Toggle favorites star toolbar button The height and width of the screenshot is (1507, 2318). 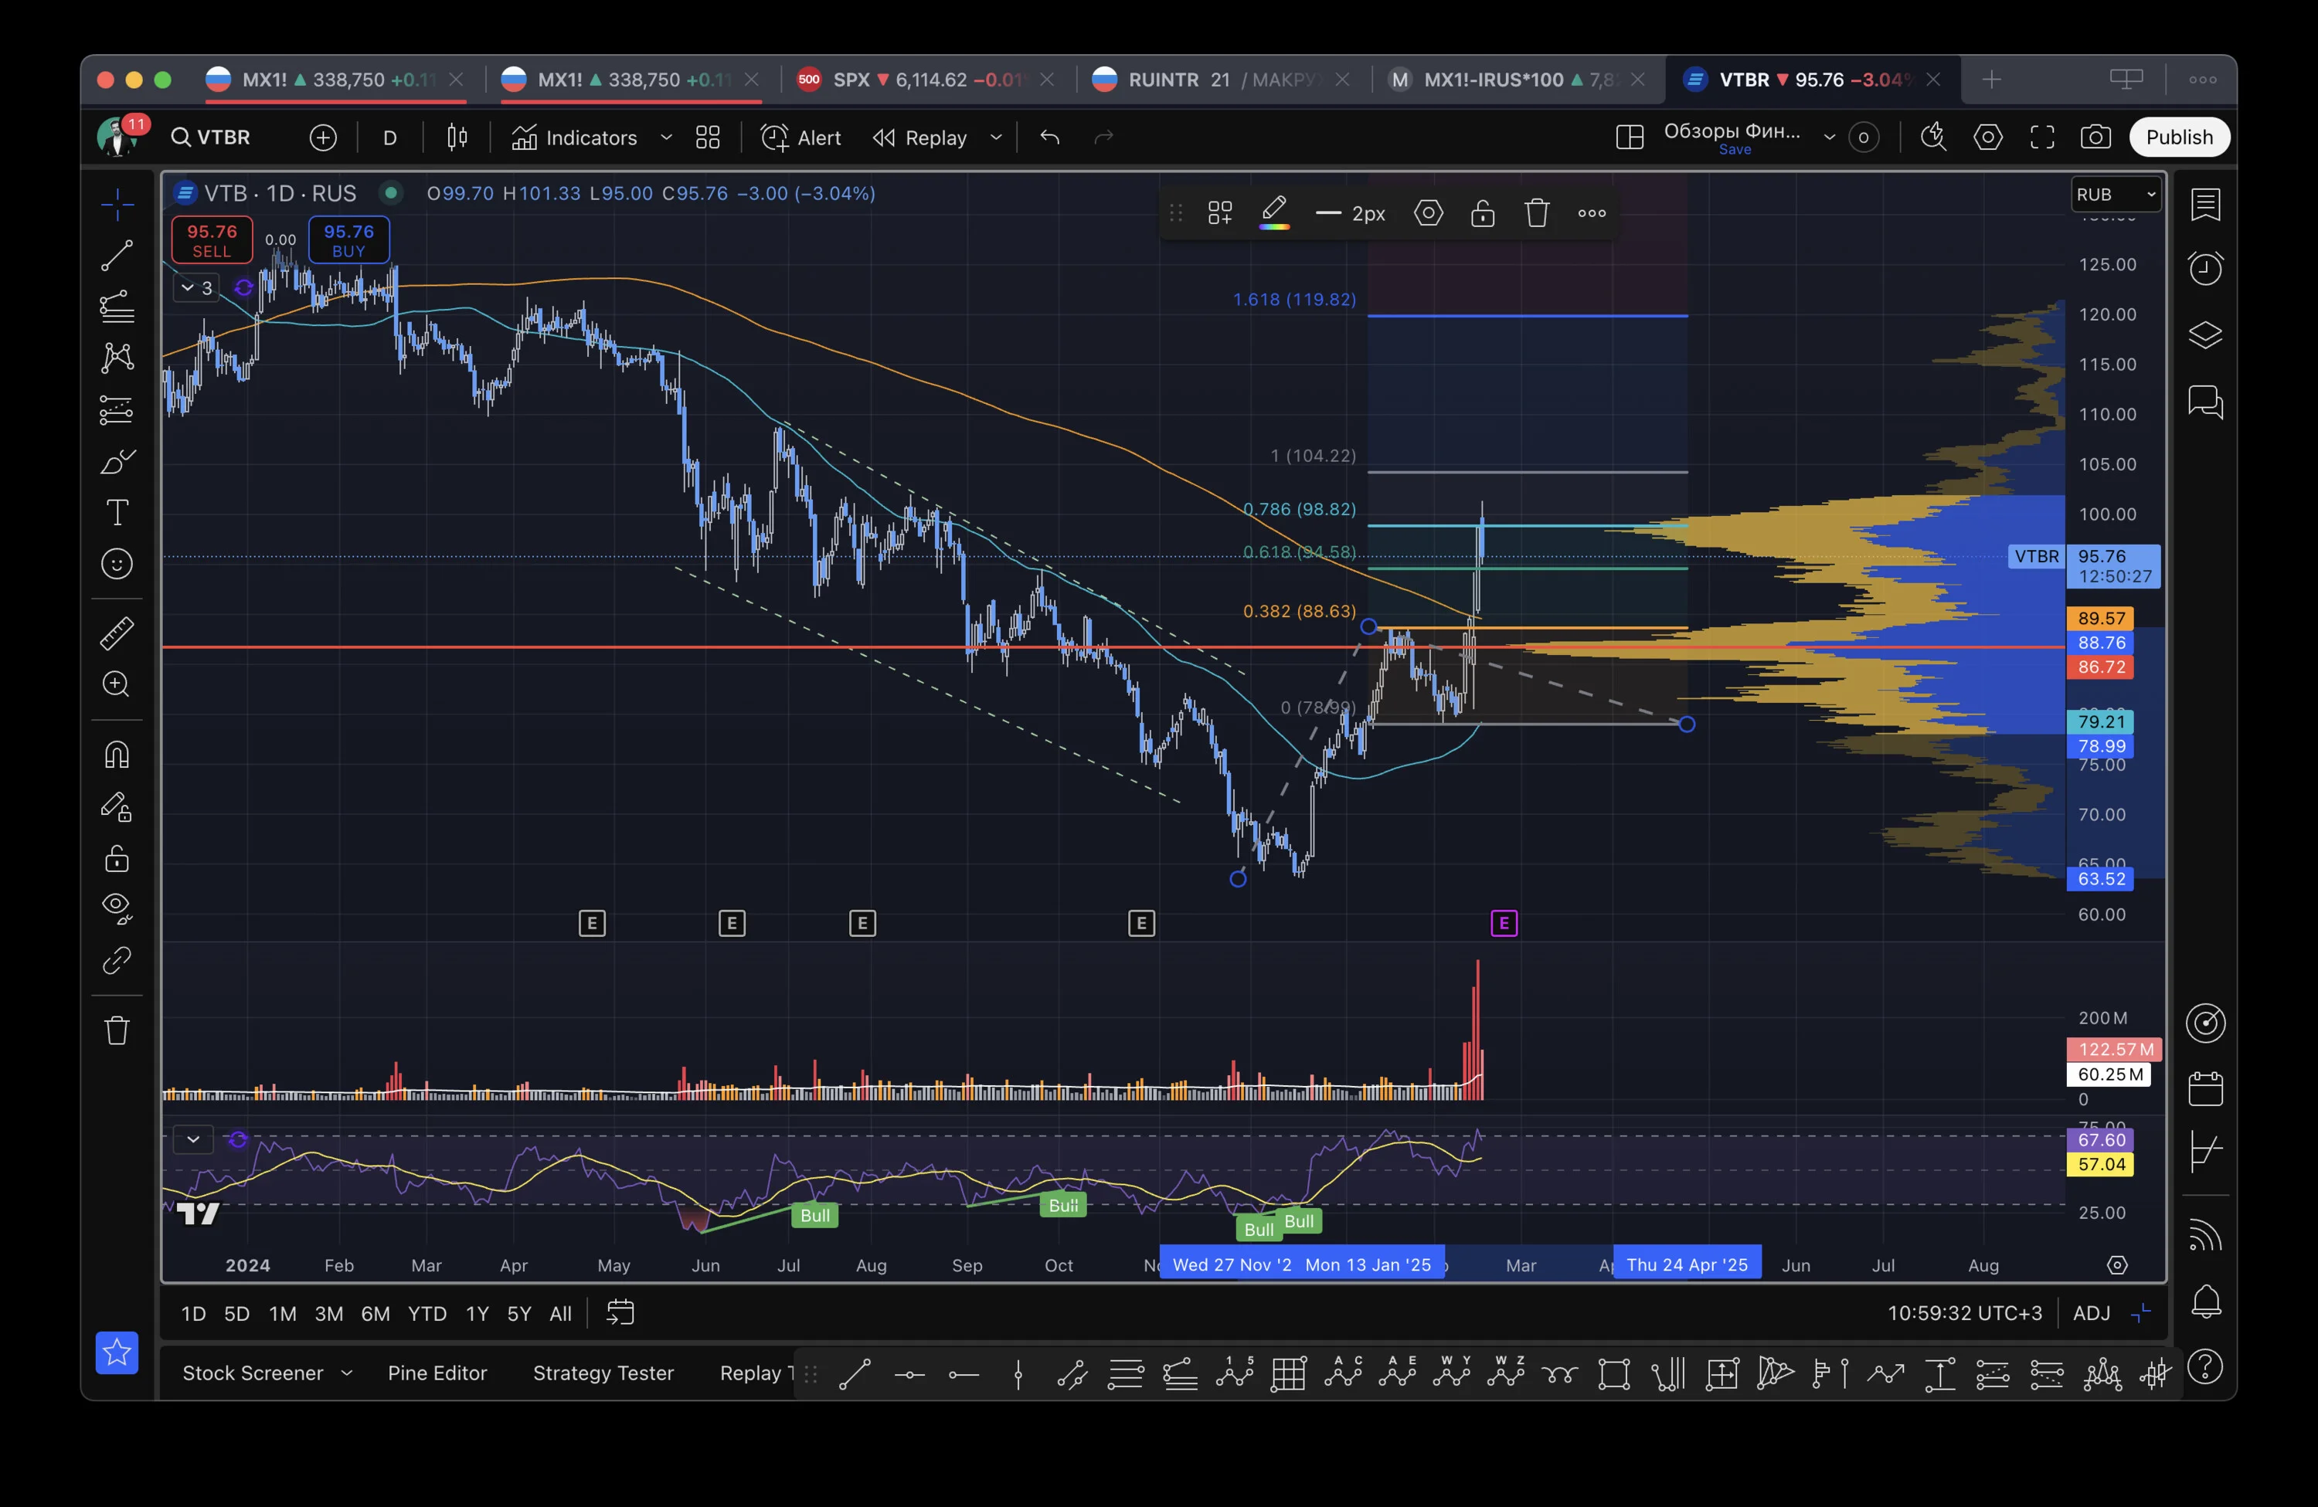[x=117, y=1353]
